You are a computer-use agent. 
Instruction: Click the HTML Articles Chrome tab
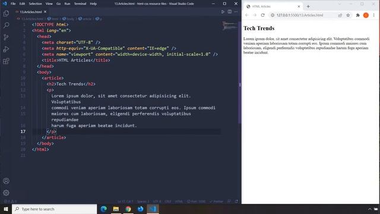click(x=273, y=7)
